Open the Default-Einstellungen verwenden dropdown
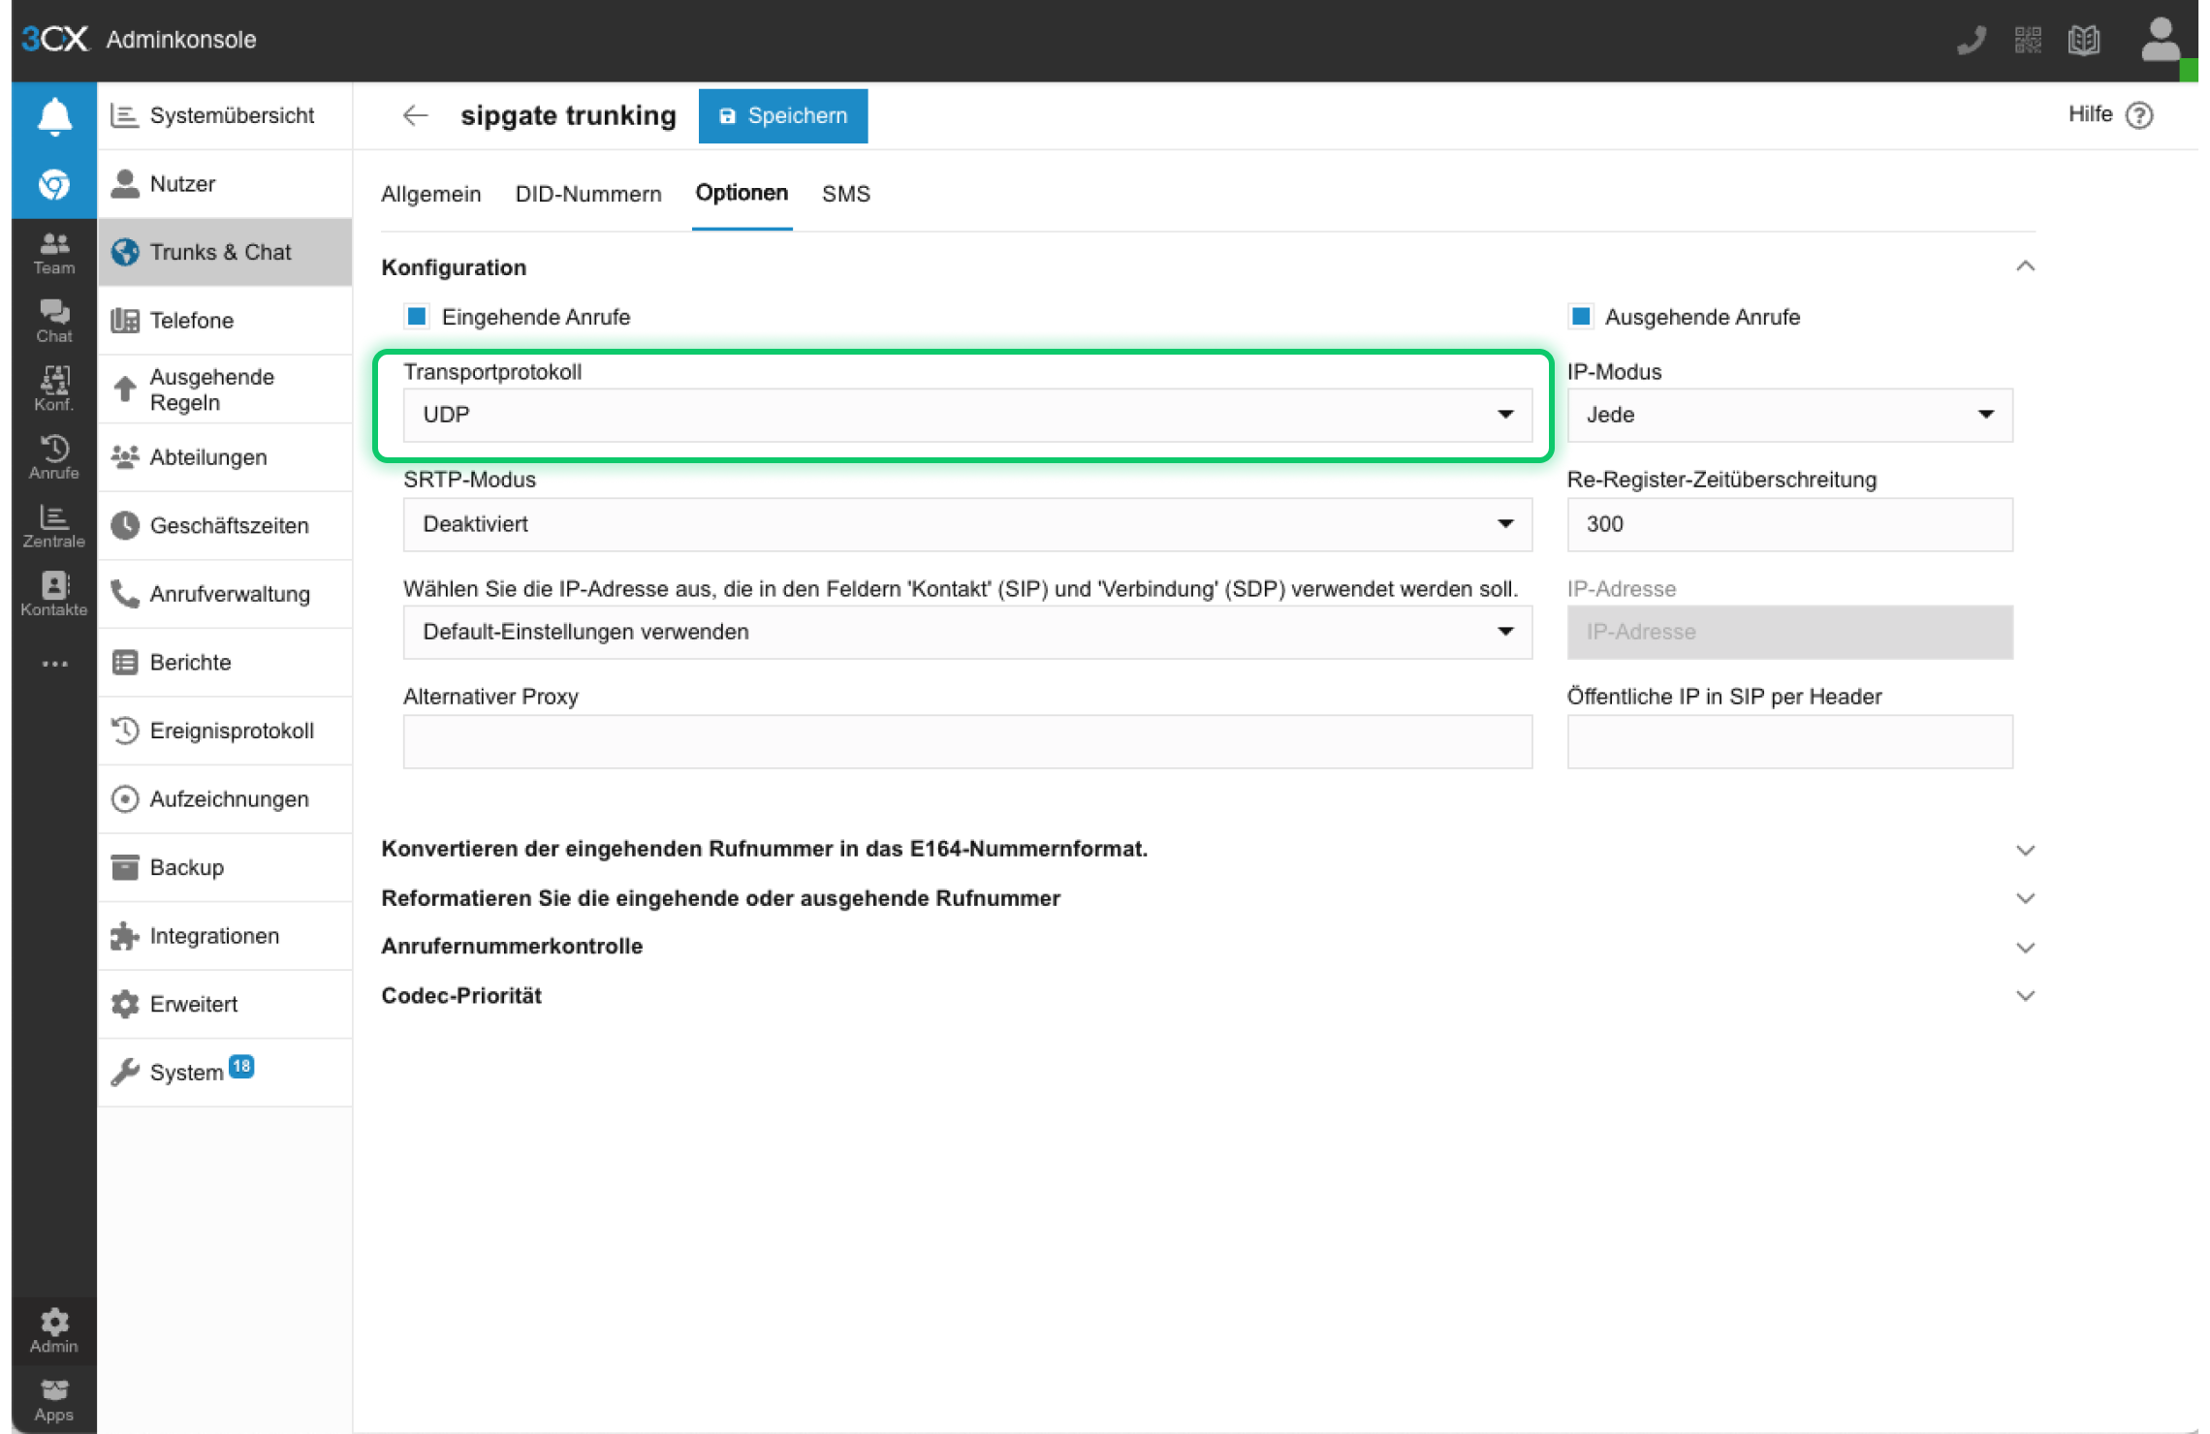This screenshot has height=1434, width=2210. point(967,632)
